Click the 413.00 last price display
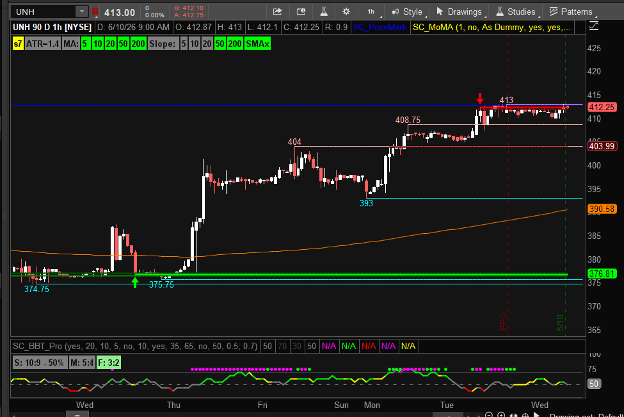The height and width of the screenshot is (417, 624). [x=120, y=12]
